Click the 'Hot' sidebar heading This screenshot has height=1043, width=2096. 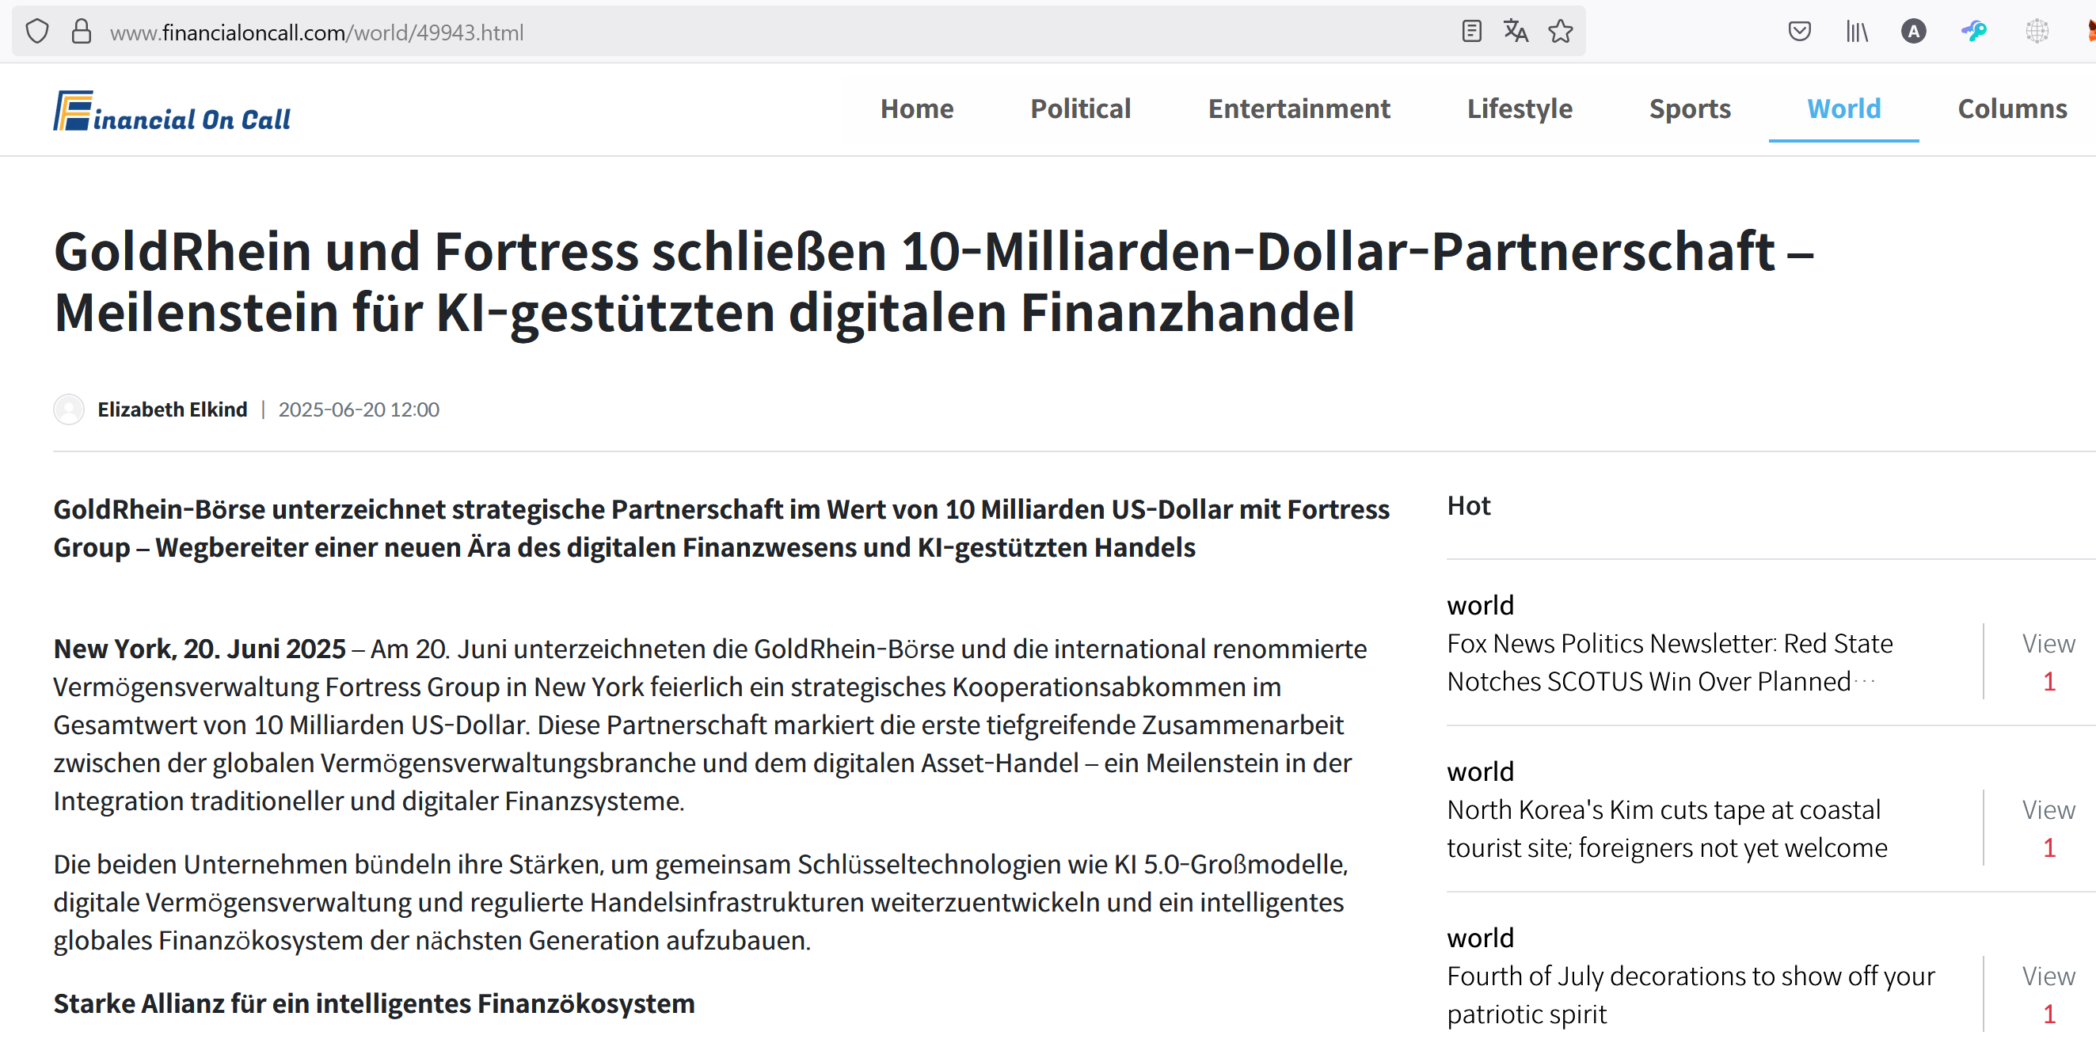point(1469,506)
